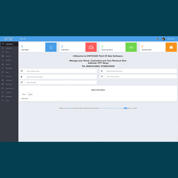Click the Total Sales label text
Viewport: 178px width, 178px height.
[x=25, y=50]
